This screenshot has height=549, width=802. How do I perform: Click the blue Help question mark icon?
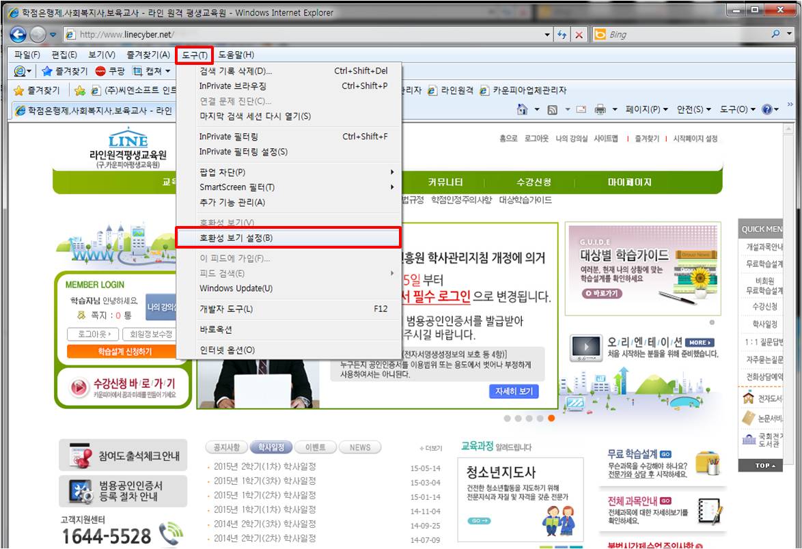coord(767,110)
